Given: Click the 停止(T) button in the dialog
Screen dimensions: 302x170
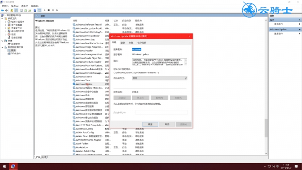Looking at the screenshot, I should click(140, 98).
